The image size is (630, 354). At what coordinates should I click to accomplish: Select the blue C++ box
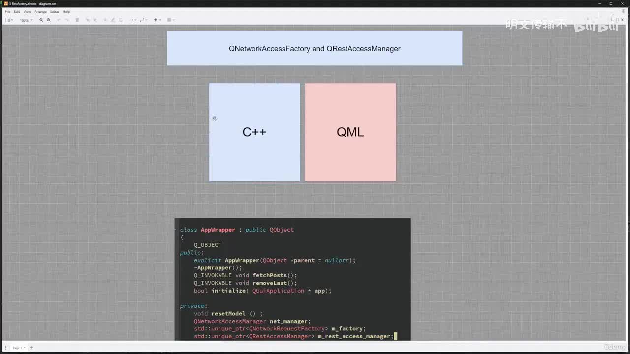click(254, 132)
